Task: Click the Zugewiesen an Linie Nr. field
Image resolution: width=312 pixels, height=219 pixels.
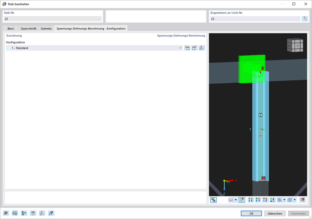Action: coord(255,19)
